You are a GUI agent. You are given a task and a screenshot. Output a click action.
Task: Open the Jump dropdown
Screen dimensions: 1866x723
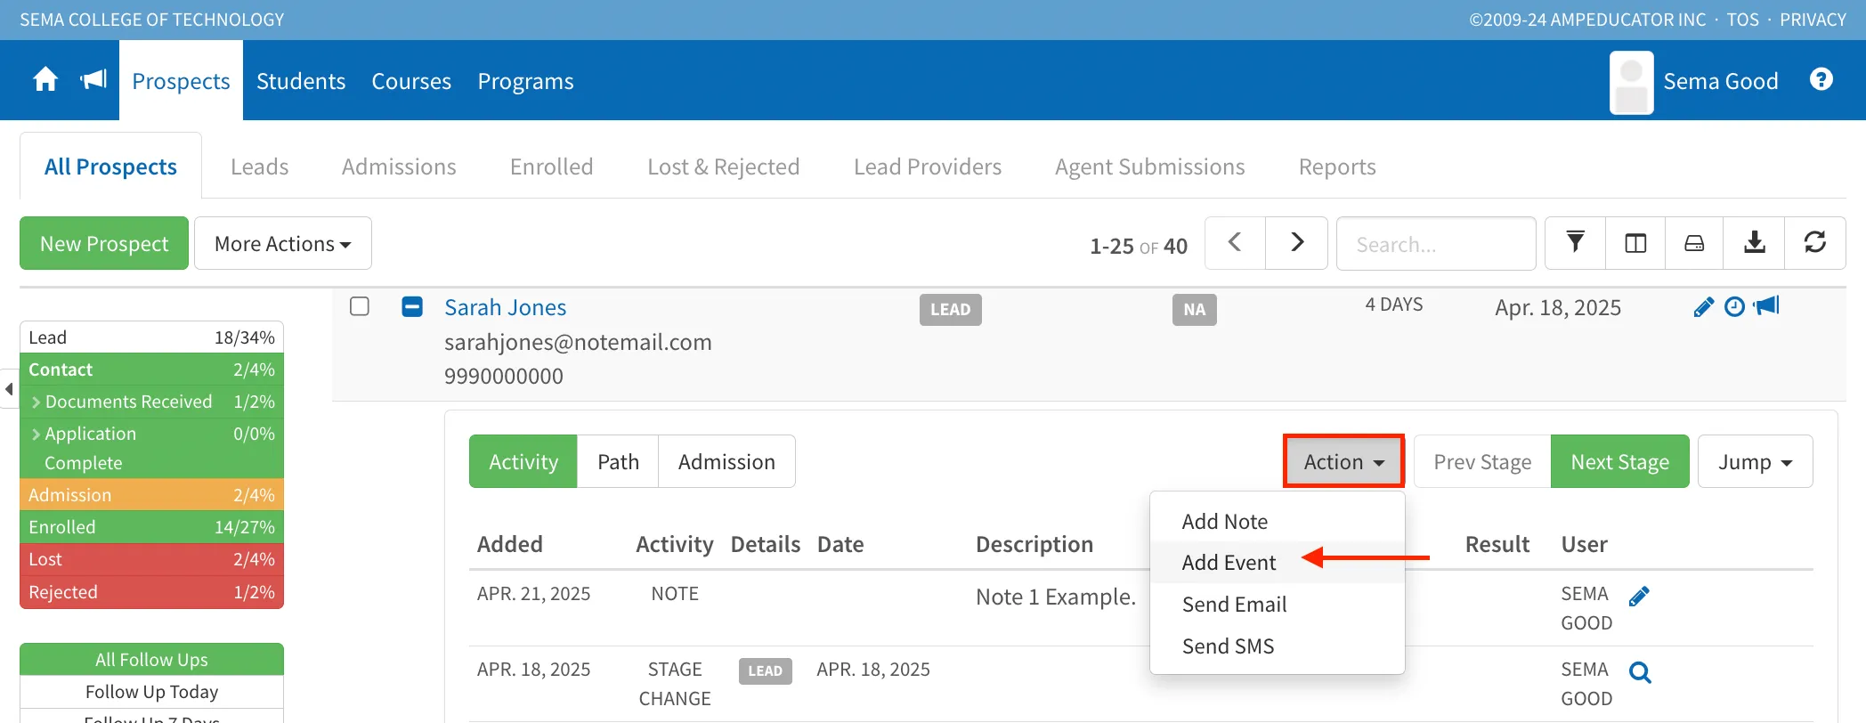[1755, 461]
